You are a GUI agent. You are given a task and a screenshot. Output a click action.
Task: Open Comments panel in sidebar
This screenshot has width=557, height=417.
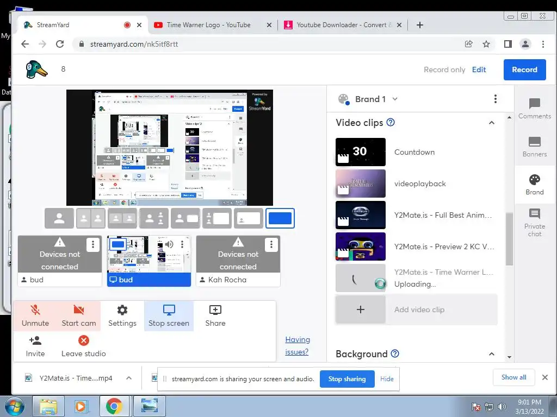pos(534,109)
